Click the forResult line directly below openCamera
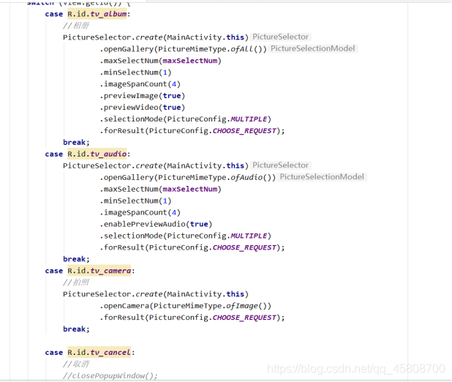This screenshot has width=452, height=382. (192, 318)
